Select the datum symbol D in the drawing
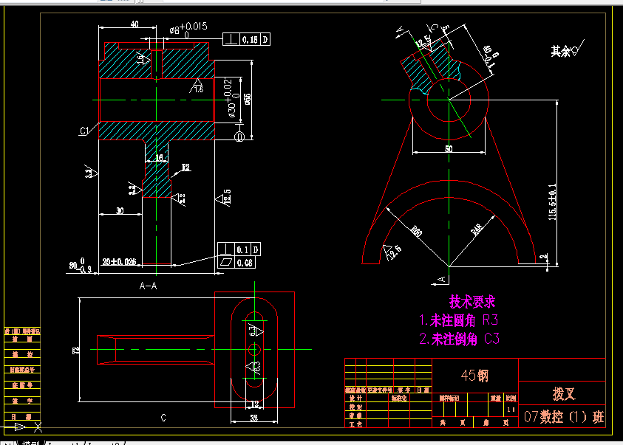The height and width of the screenshot is (445, 623). (238, 137)
